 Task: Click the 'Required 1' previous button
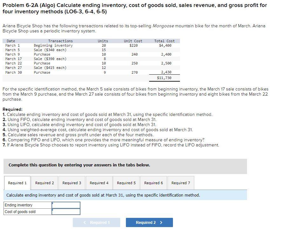[x=97, y=222]
